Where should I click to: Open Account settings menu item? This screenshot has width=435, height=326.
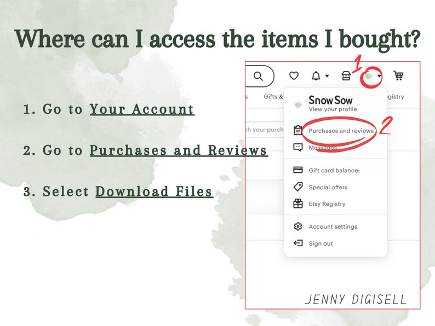point(333,226)
